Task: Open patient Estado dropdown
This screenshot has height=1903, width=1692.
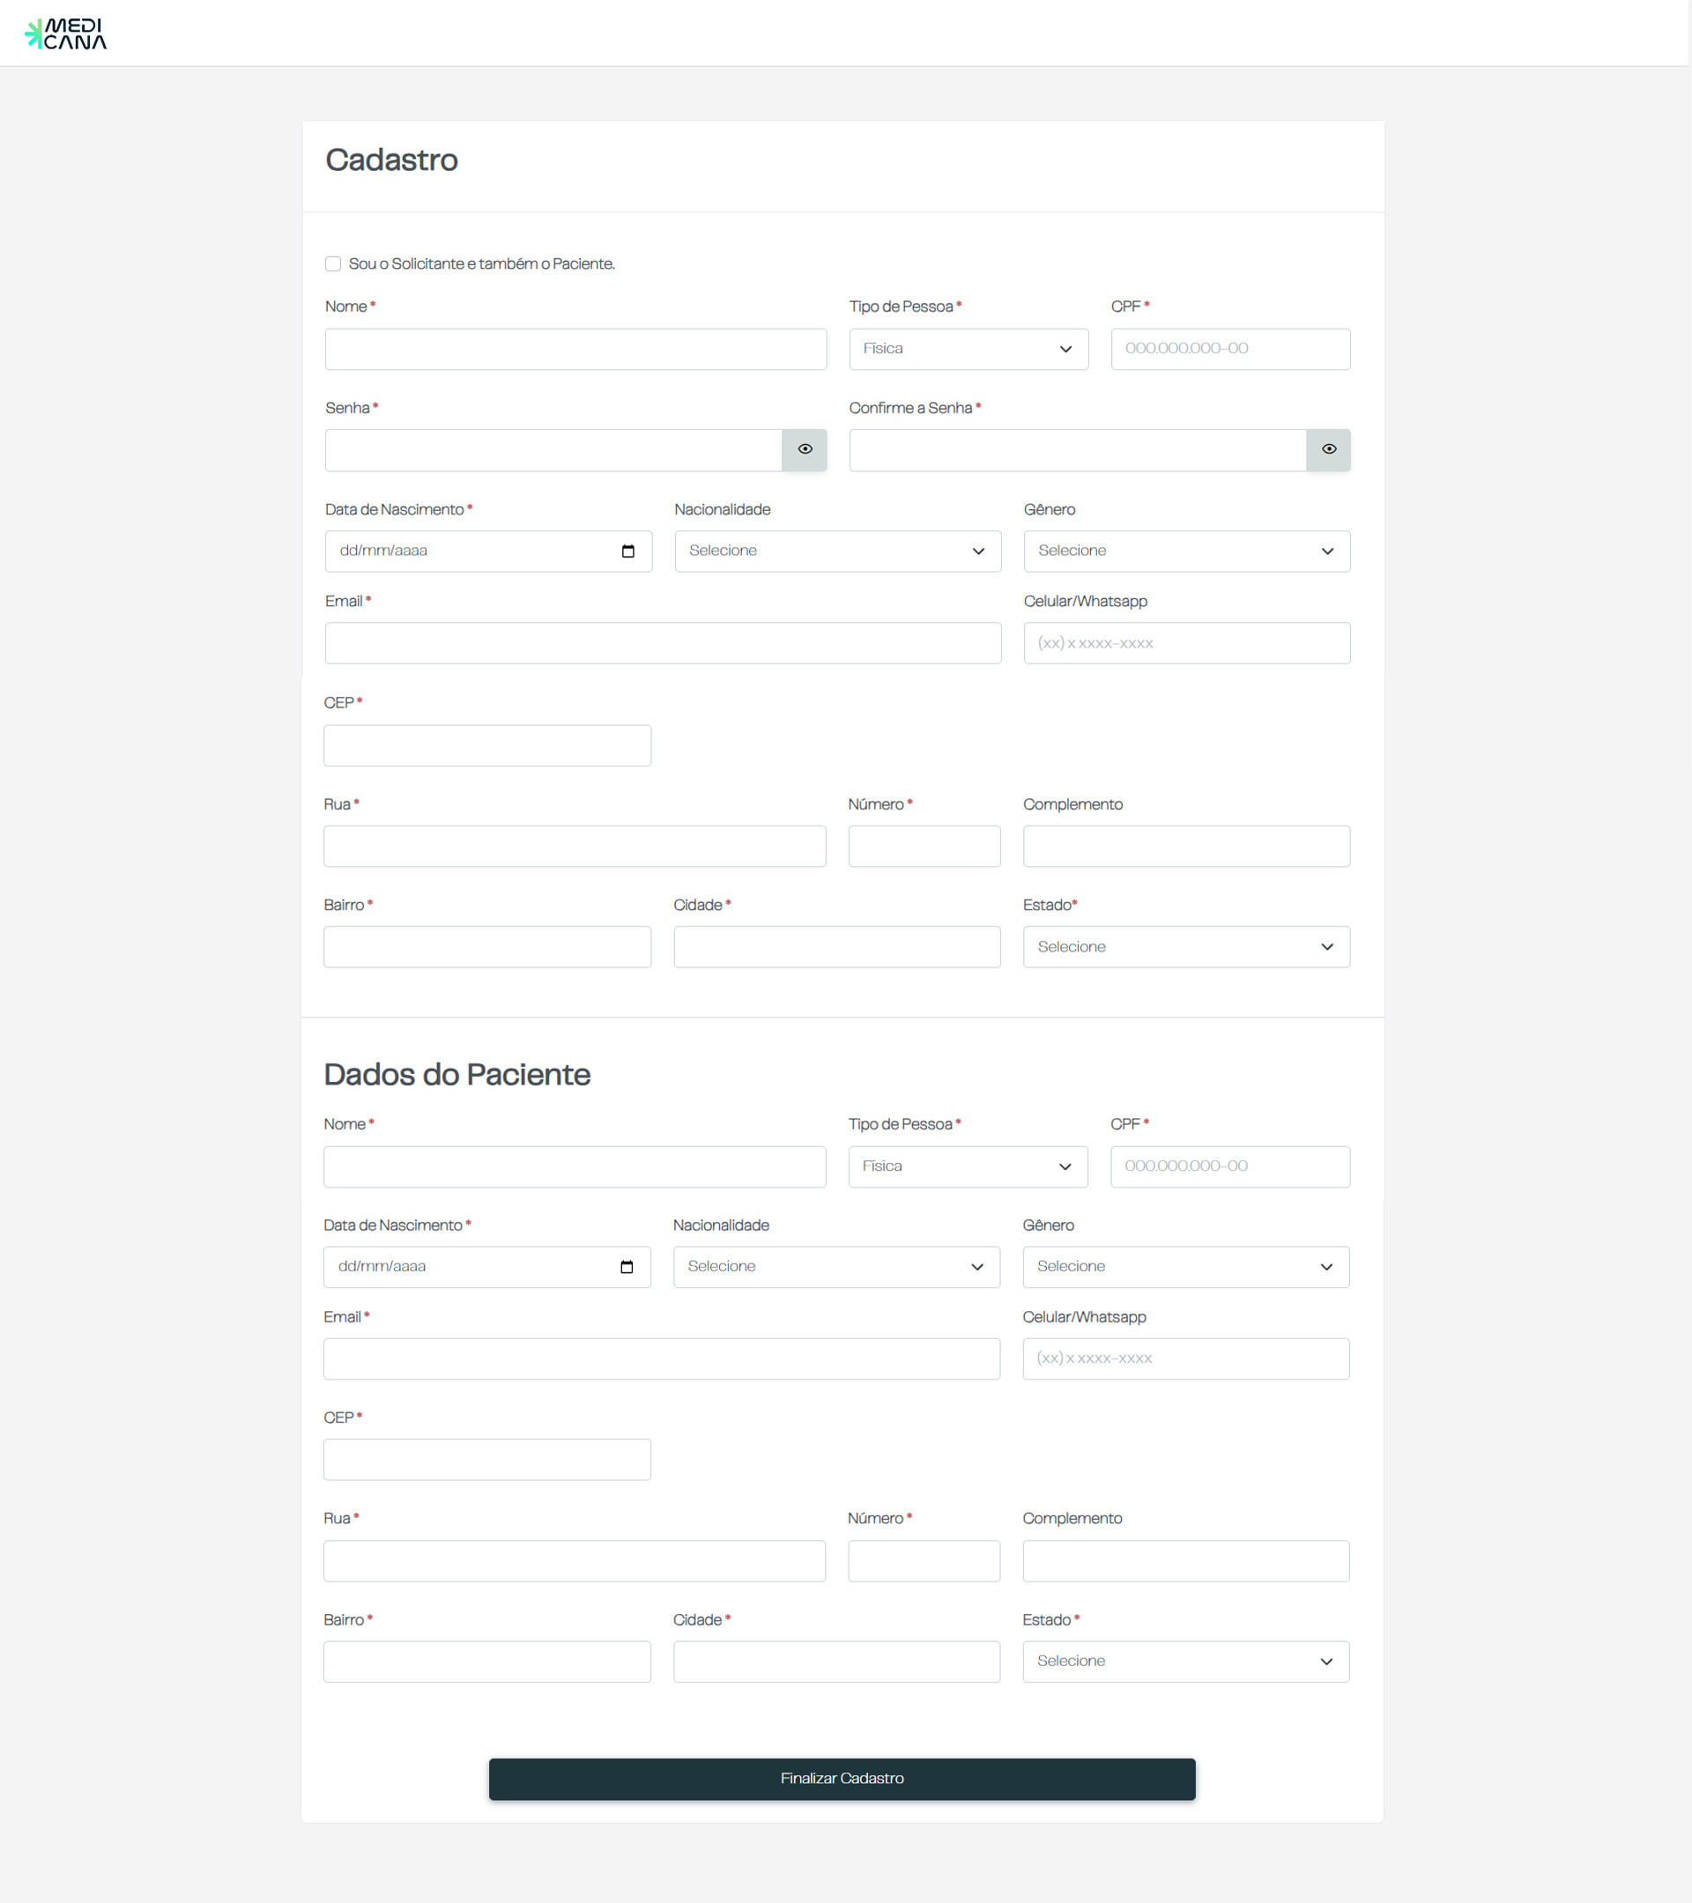Action: [1185, 1662]
